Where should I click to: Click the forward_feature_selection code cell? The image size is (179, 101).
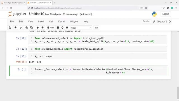coord(98,71)
